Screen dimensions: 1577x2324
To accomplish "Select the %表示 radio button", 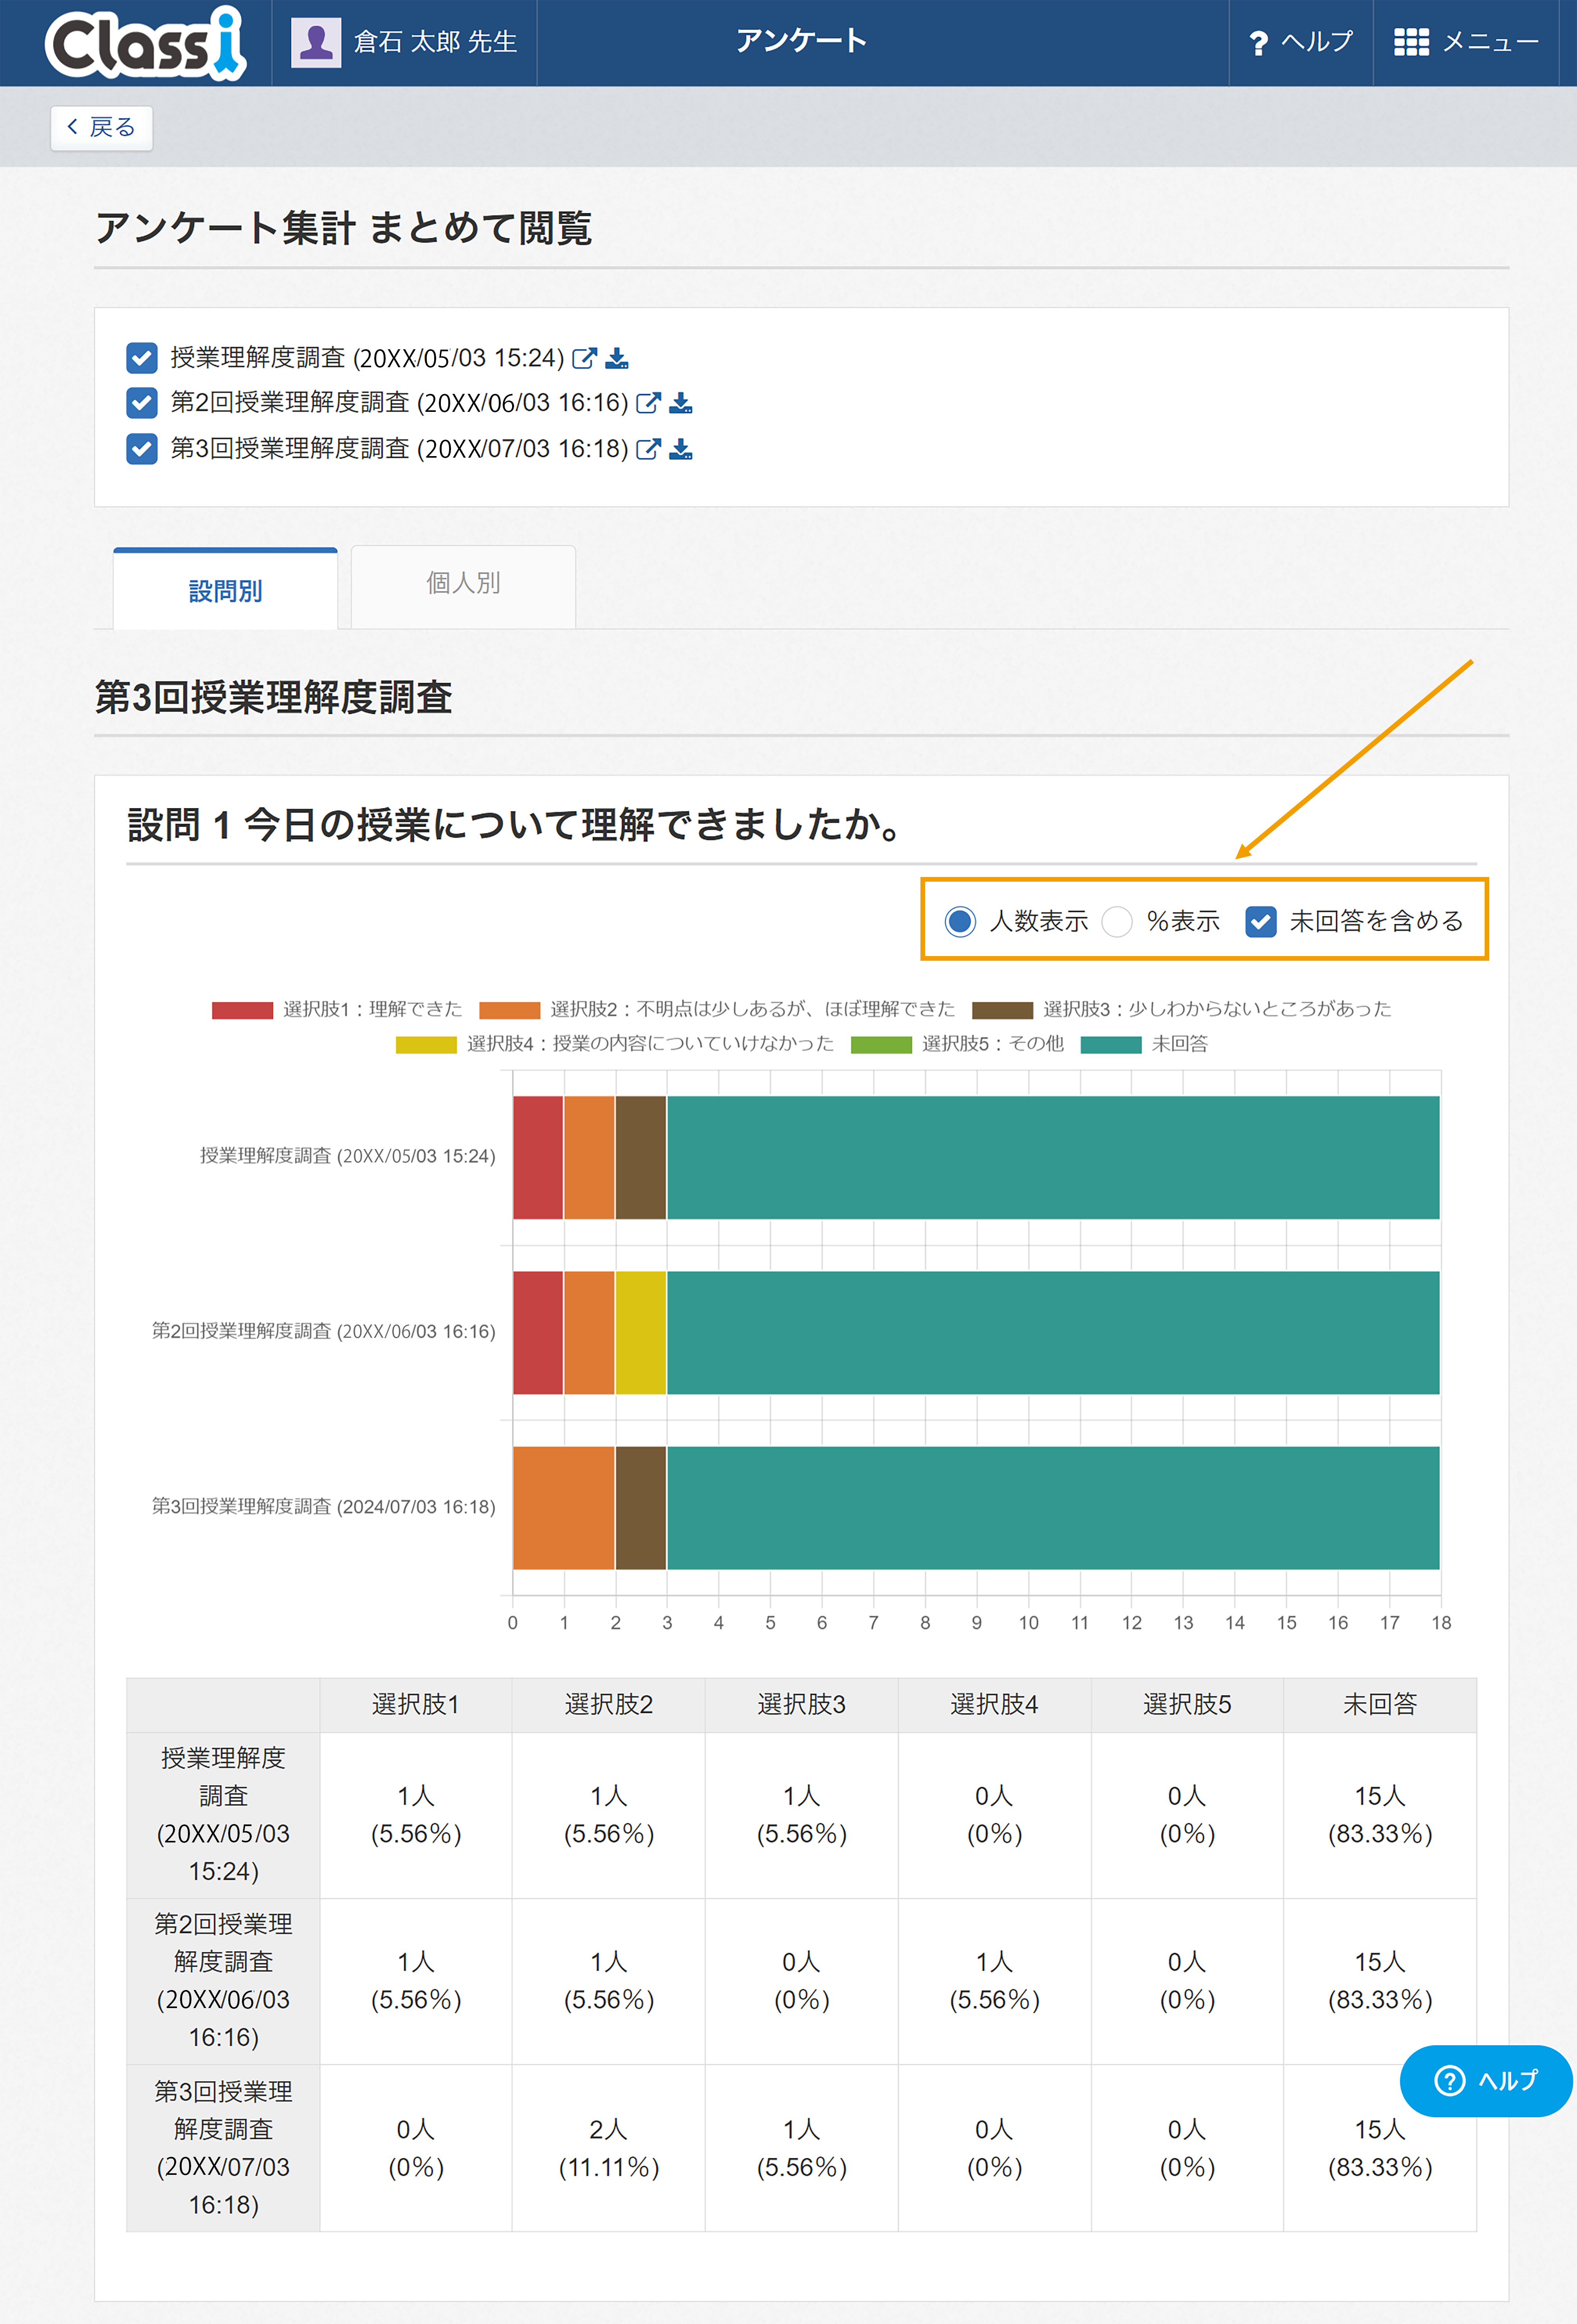I will point(1117,921).
